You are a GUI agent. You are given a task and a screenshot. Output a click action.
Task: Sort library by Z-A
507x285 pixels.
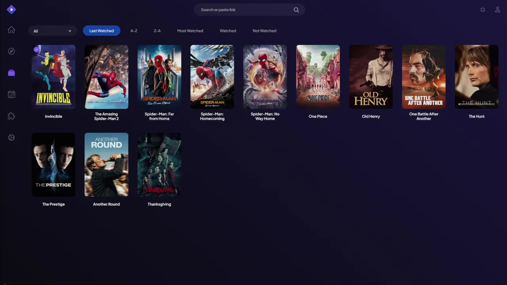pyautogui.click(x=157, y=30)
